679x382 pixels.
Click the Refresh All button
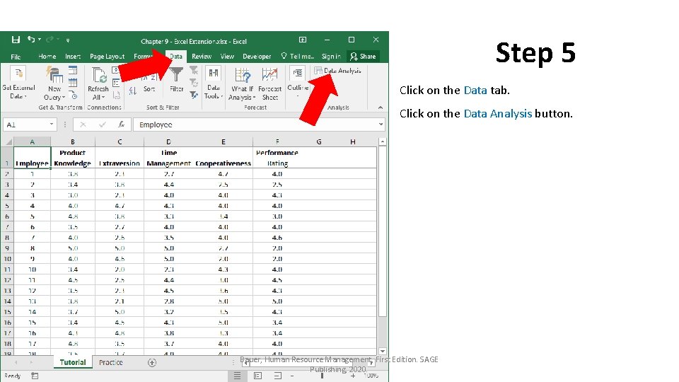(x=98, y=84)
